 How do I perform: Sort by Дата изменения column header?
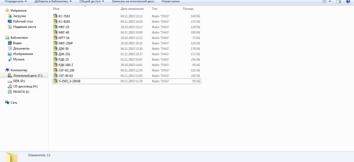click(132, 9)
